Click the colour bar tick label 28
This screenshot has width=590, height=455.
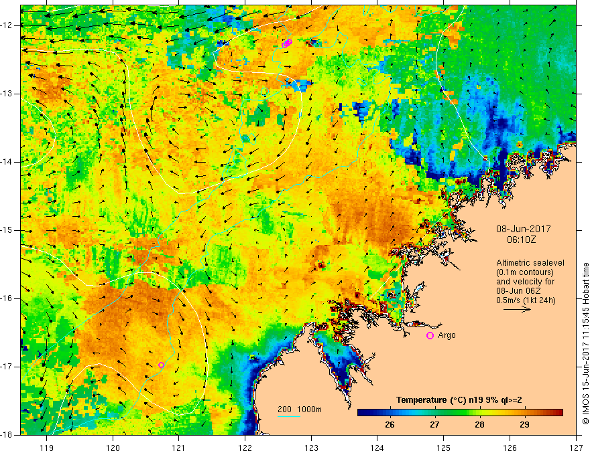479,425
